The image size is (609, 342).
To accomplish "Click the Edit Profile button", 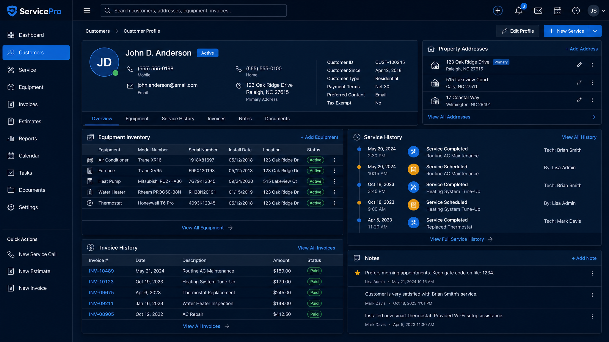I will 517,31.
